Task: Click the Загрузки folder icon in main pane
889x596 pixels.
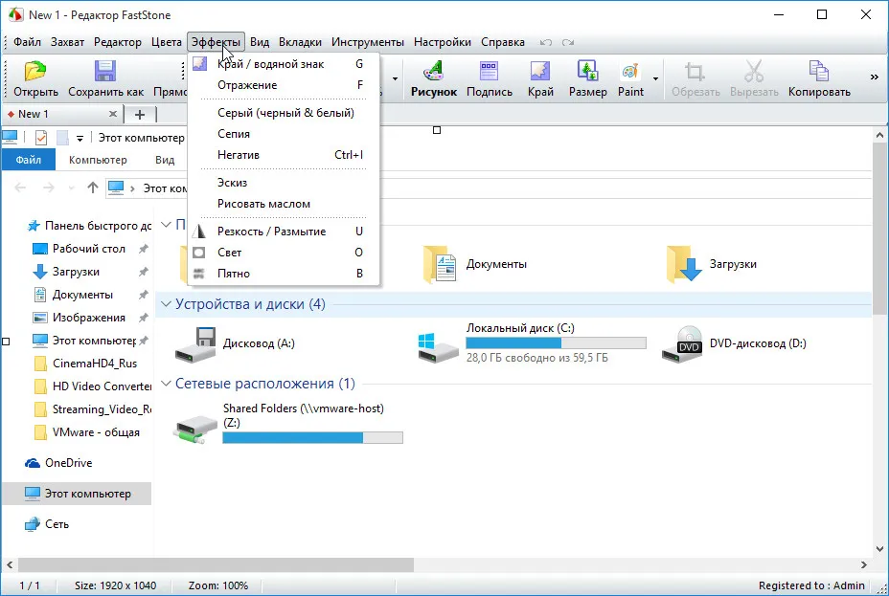Action: point(684,264)
